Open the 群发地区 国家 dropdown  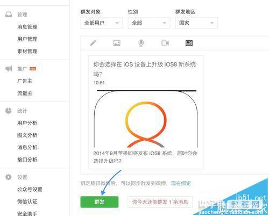click(x=196, y=23)
